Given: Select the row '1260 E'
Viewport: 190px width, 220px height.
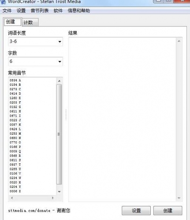Looking at the screenshot, I should coord(15,98).
